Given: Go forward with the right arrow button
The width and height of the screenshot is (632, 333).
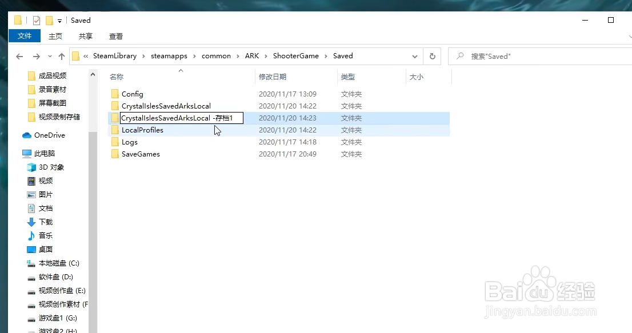Looking at the screenshot, I should click(36, 57).
